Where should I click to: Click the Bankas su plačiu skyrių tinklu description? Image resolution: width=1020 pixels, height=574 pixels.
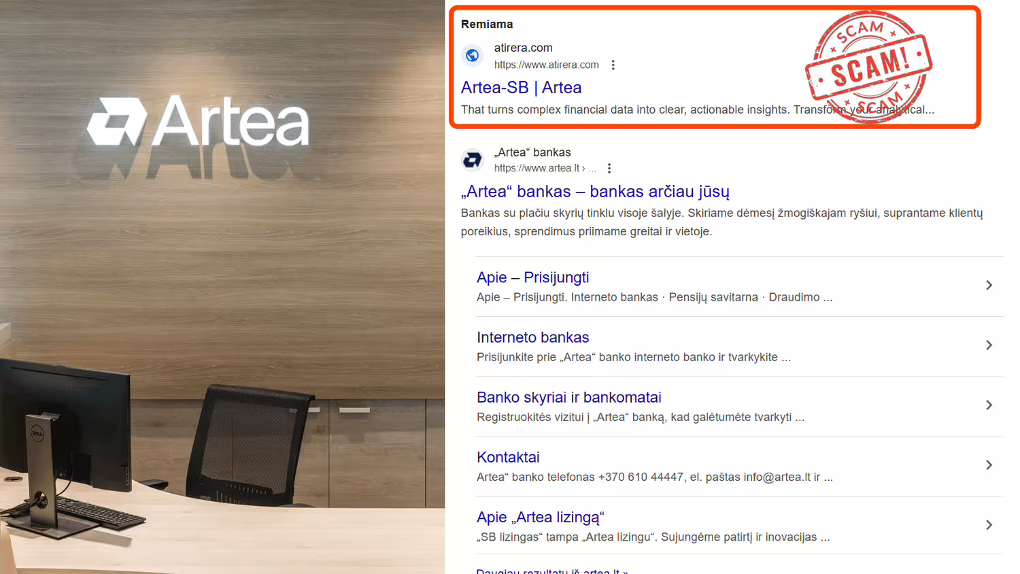721,222
